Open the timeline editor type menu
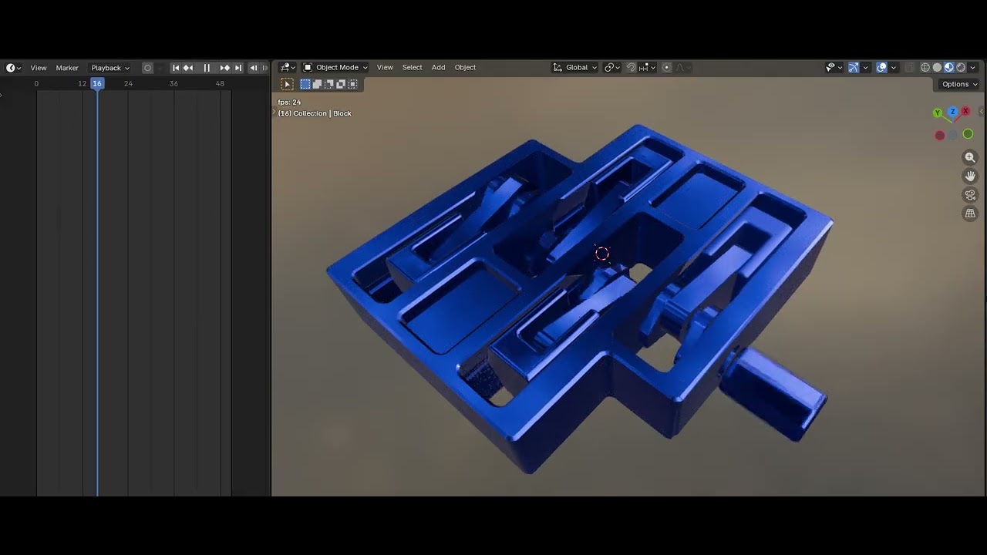 (13, 68)
